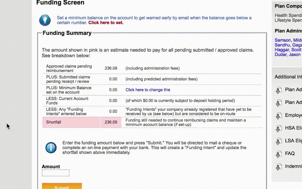Image resolution: width=302 pixels, height=189 pixels.
Task: Click the deposit holding period note
Action: (x=180, y=101)
